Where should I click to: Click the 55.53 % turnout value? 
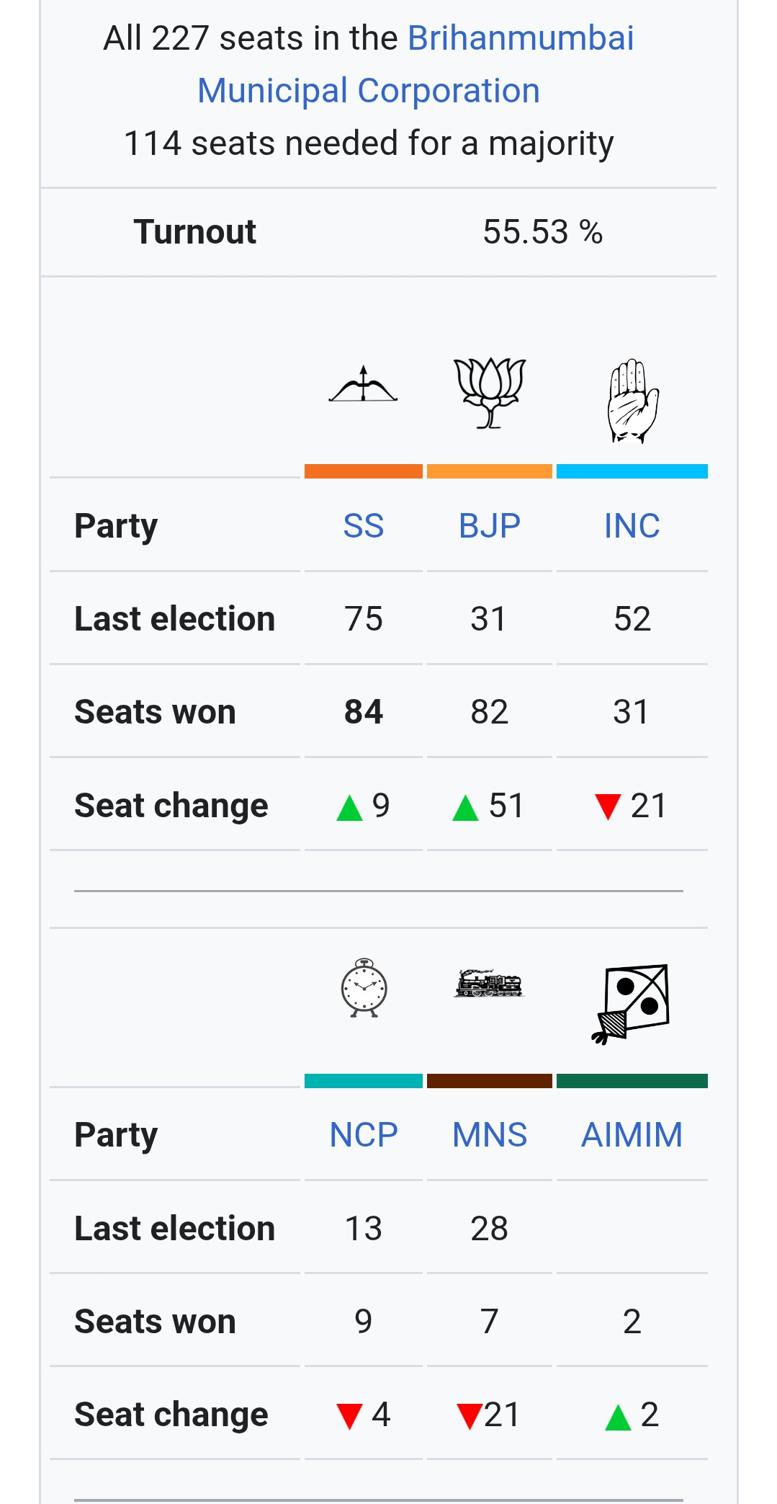coord(542,232)
